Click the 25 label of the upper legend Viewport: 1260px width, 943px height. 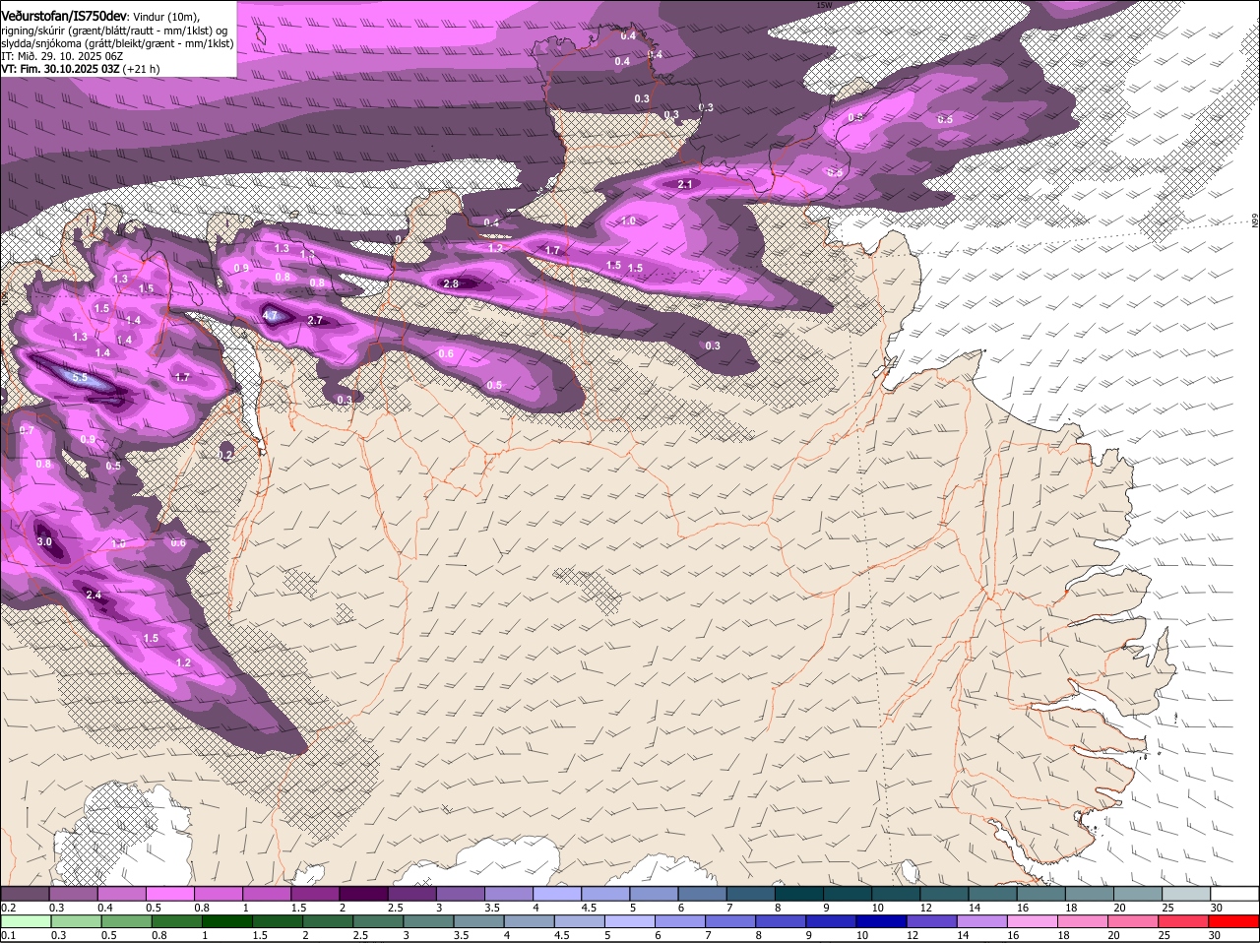point(1168,908)
